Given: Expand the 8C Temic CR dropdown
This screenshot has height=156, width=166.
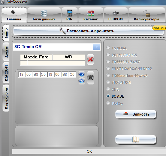Looking at the screenshot, I should coord(97,47).
